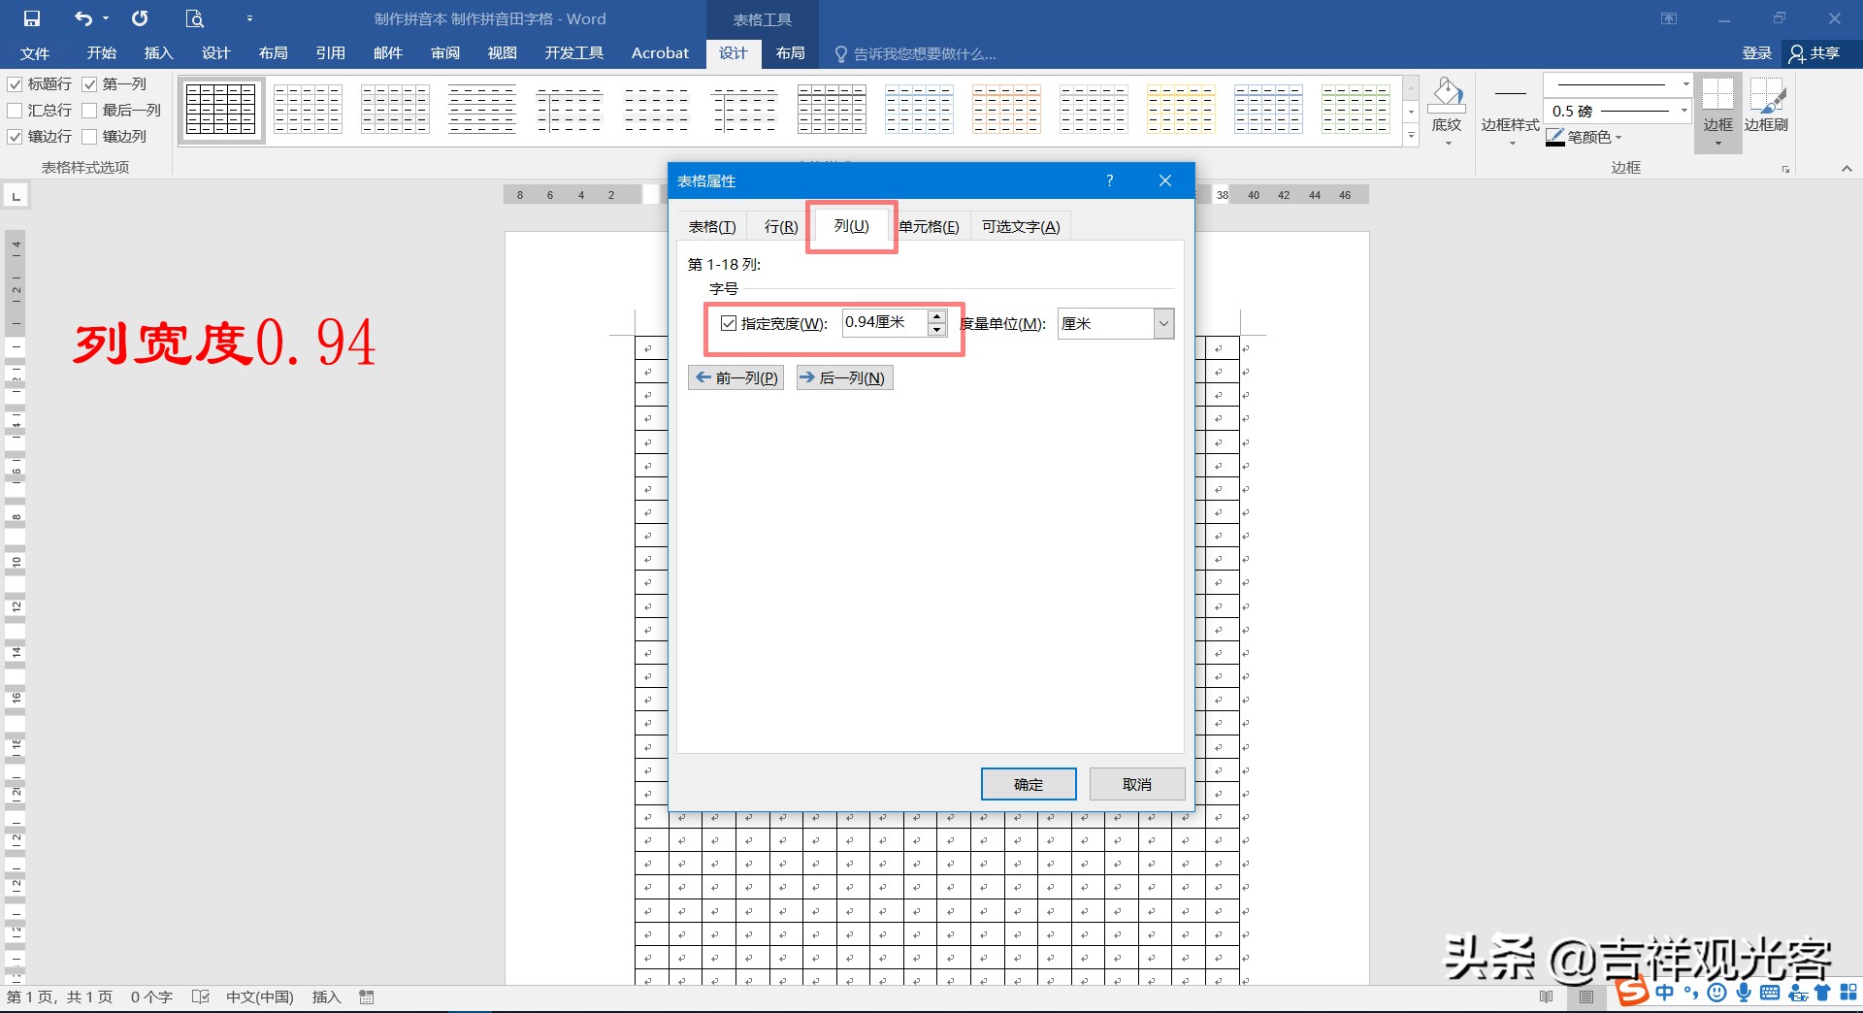Click the Save icon in quick access toolbar
The width and height of the screenshot is (1863, 1013).
pyautogui.click(x=32, y=18)
